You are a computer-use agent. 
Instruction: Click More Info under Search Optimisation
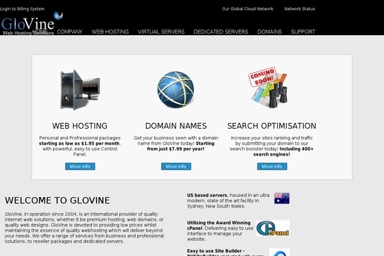(272, 166)
